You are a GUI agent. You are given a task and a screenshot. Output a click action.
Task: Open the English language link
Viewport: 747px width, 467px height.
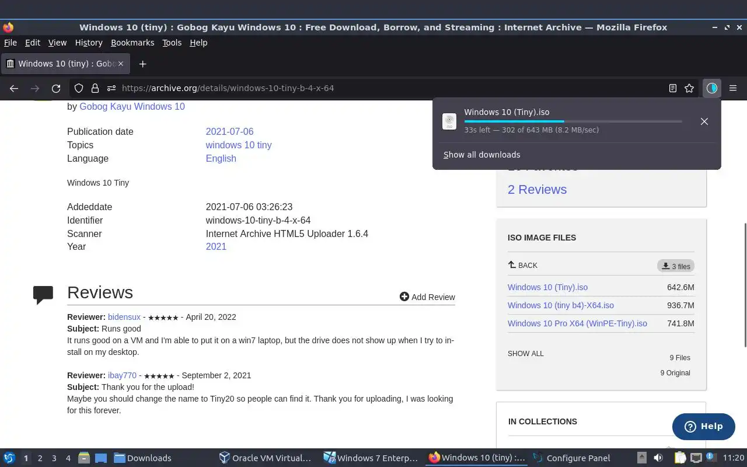pyautogui.click(x=221, y=159)
